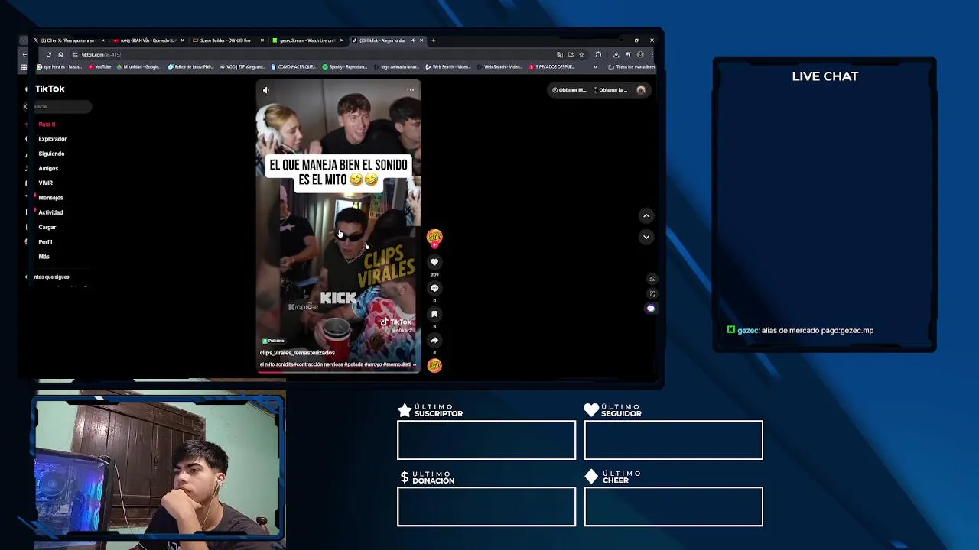Switch to the gezec Stream Kick tab
Screen dimensions: 979x550
click(306, 40)
